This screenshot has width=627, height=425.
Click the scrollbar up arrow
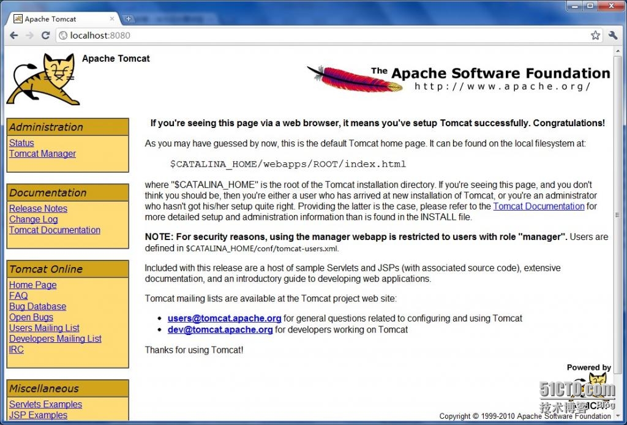click(x=618, y=51)
